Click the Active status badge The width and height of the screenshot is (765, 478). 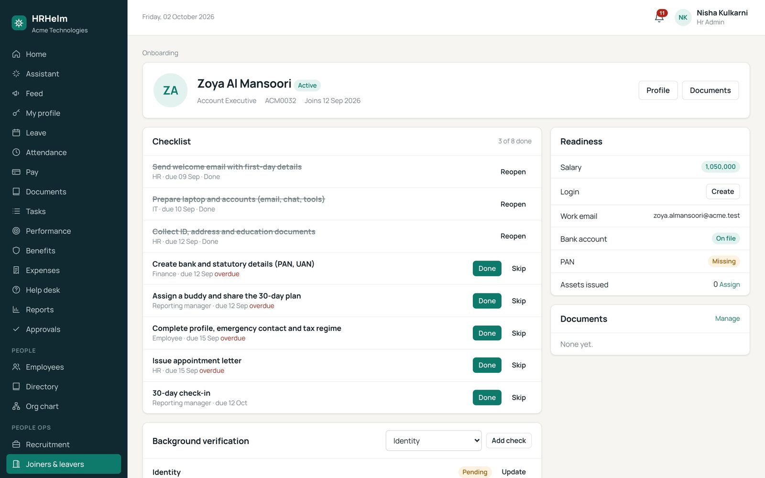307,86
